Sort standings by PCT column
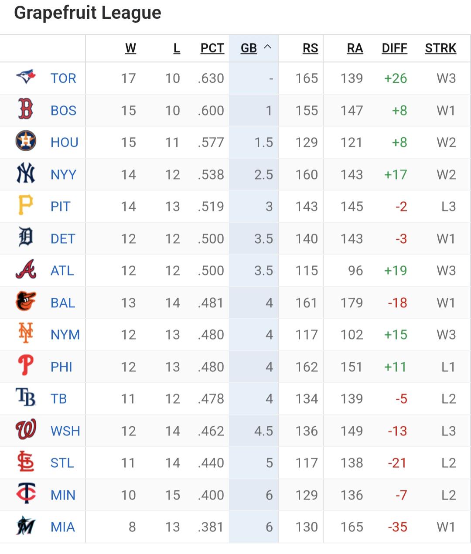The height and width of the screenshot is (554, 471). coord(212,48)
